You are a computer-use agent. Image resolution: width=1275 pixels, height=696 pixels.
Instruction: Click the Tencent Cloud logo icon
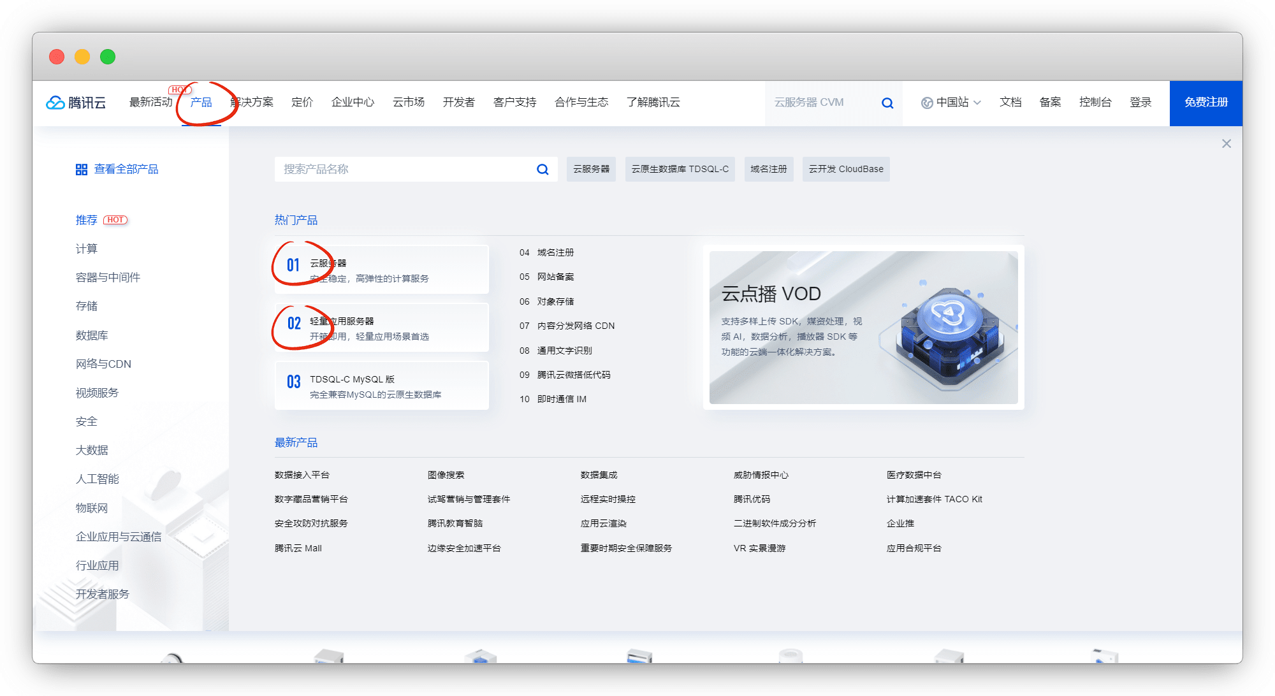(55, 103)
